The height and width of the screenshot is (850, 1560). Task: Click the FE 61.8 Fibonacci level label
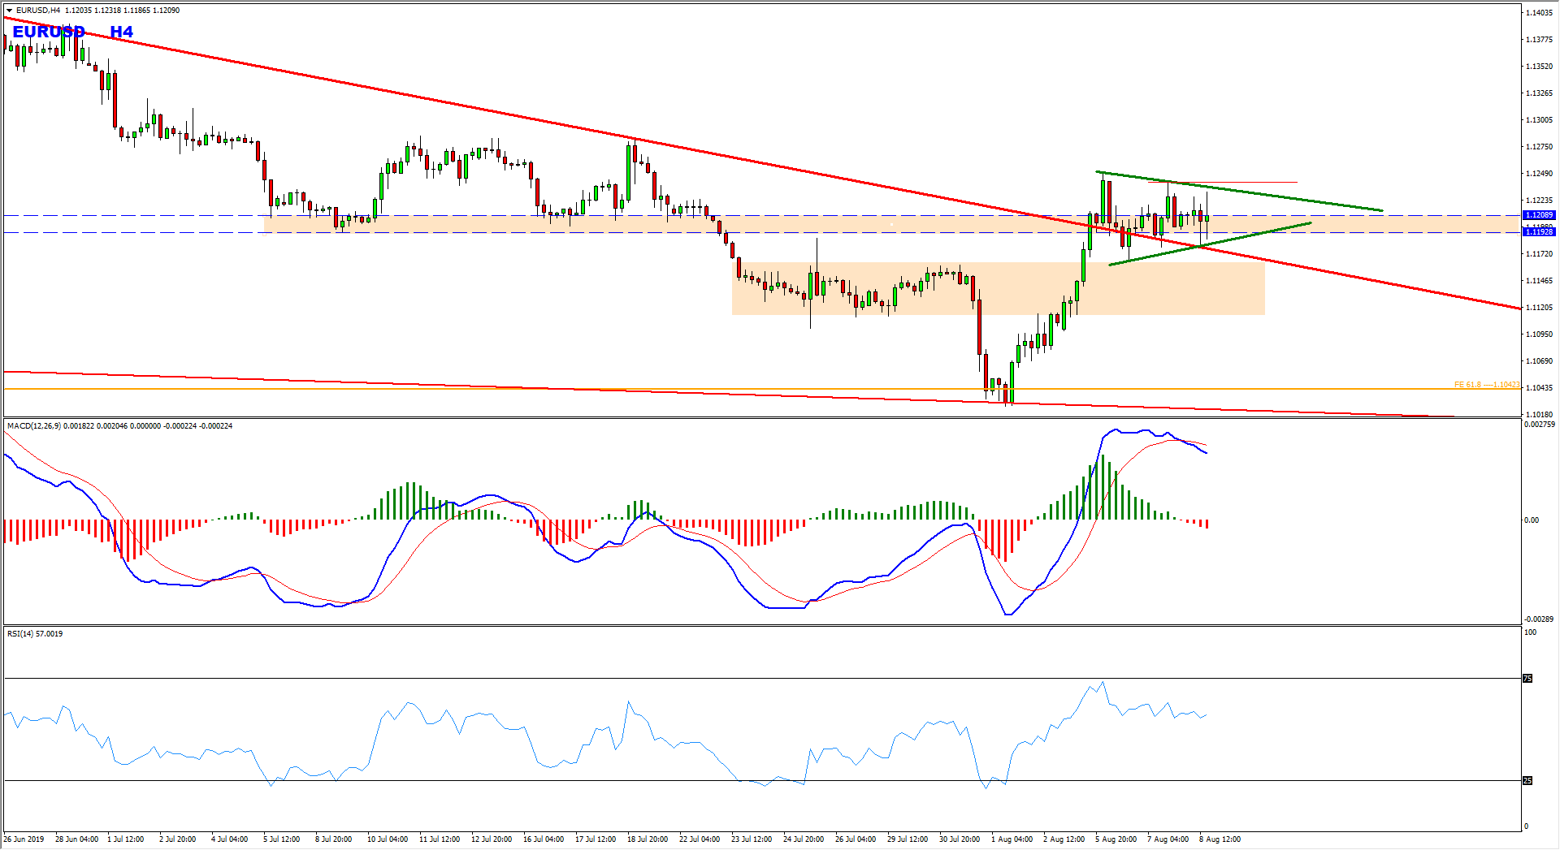pos(1486,385)
